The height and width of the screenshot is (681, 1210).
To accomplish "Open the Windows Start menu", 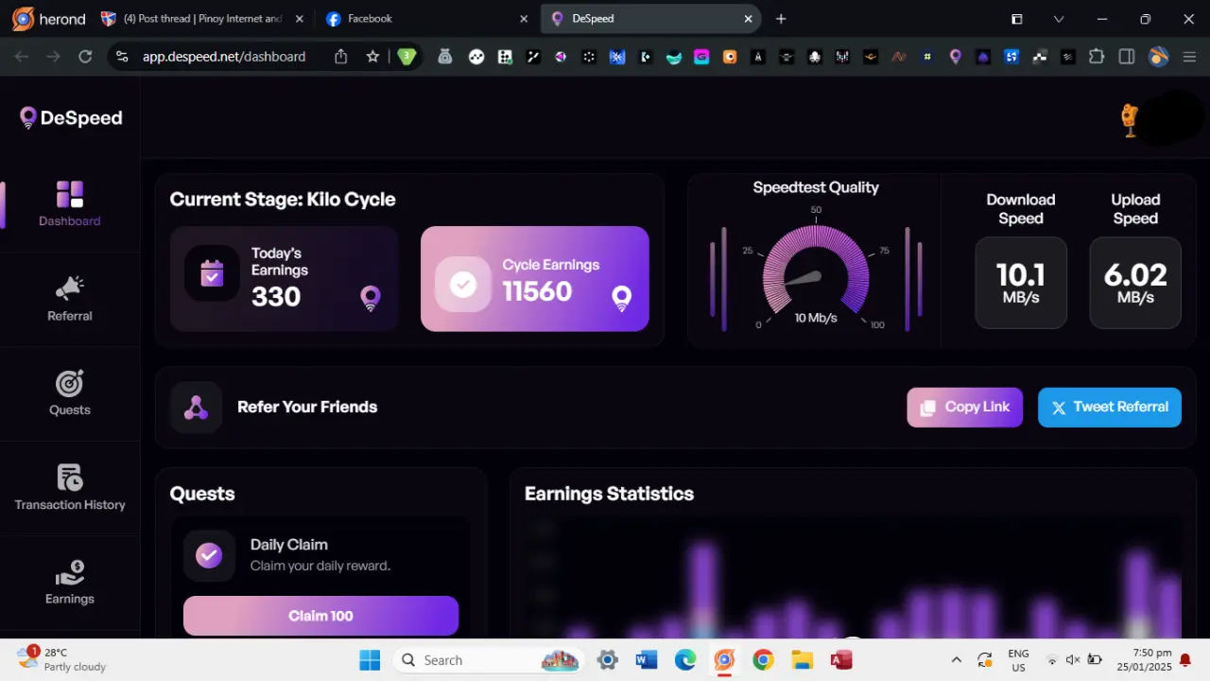I will (x=370, y=660).
